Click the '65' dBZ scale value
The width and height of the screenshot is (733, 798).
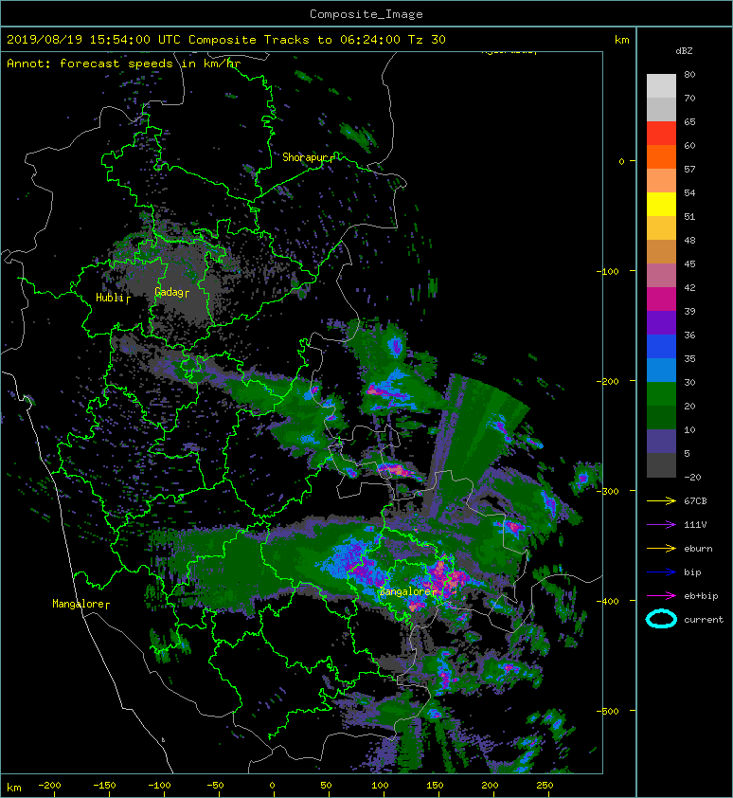click(x=689, y=121)
